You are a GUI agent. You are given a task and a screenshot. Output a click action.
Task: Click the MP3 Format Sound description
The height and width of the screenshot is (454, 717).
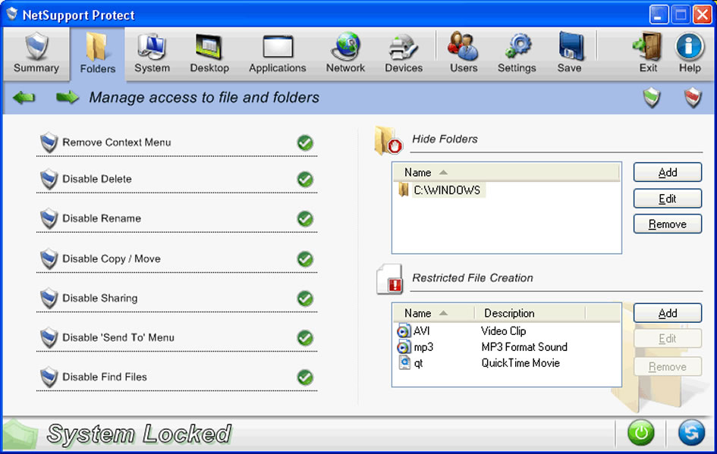click(x=524, y=347)
